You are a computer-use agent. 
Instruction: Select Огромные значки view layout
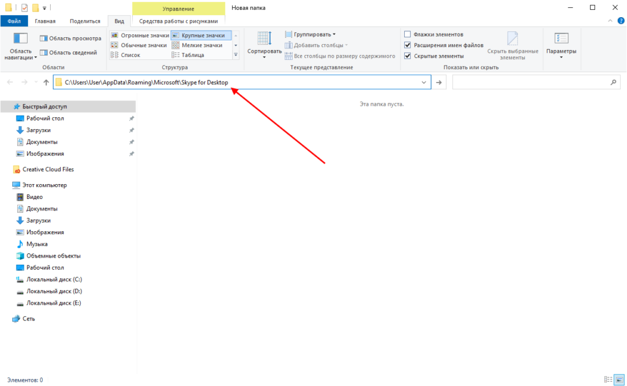tap(140, 35)
